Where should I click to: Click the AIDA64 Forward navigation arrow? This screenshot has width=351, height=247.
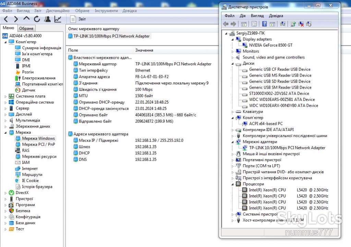pyautogui.click(x=16, y=19)
